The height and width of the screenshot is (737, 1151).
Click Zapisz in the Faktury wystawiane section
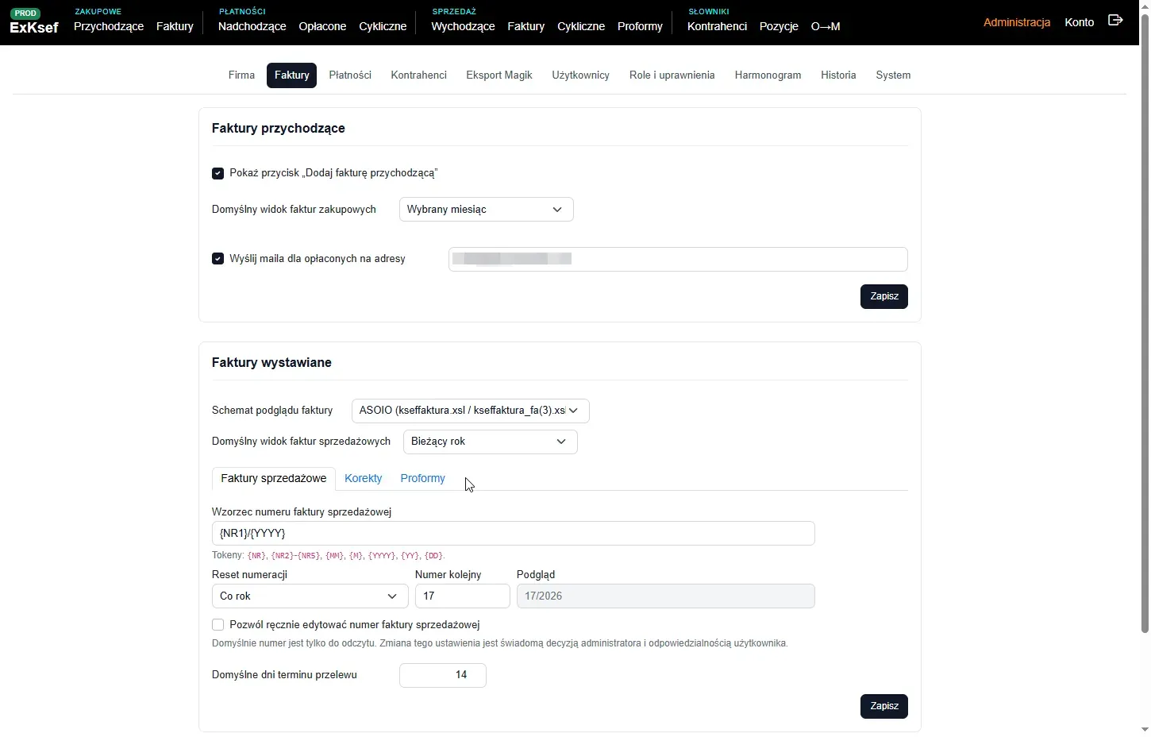(x=883, y=706)
